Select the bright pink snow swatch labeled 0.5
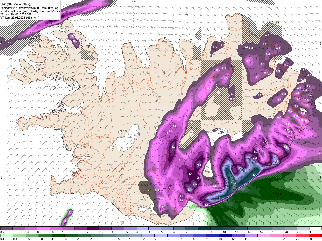Screen dimensions: 322x241 [x=43, y=228]
